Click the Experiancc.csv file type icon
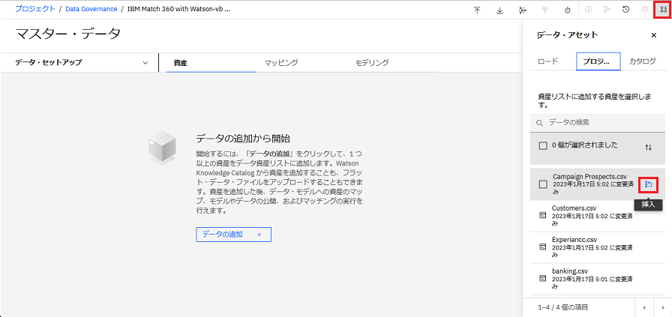This screenshot has width=672, height=317. click(x=542, y=247)
